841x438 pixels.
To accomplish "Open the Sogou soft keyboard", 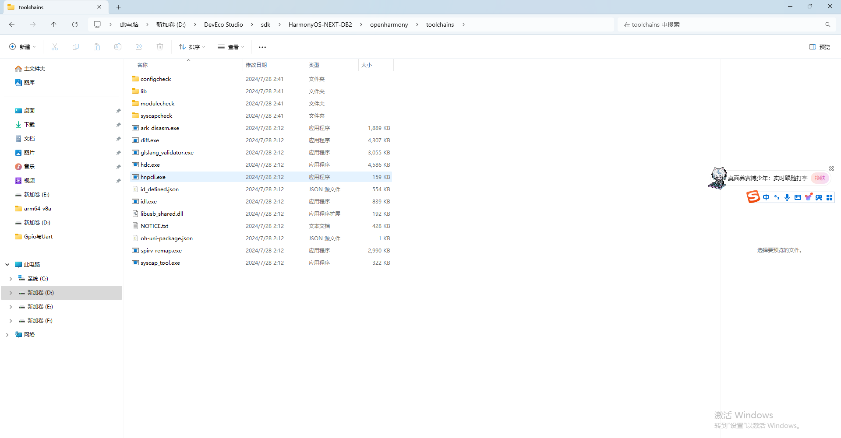I will [x=798, y=197].
